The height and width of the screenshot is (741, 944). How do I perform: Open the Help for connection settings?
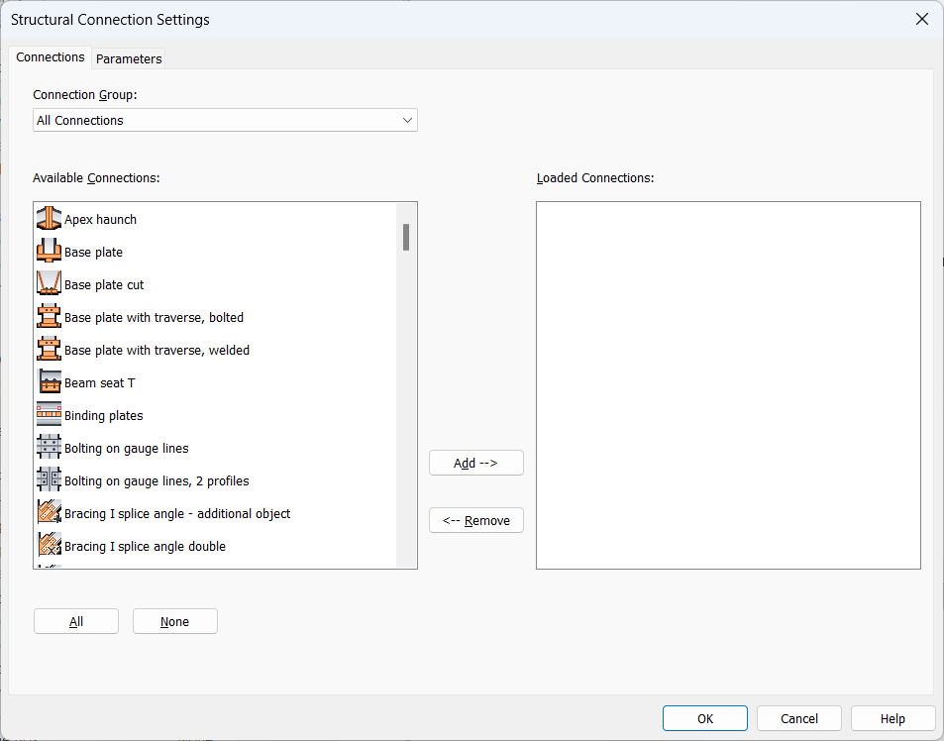coord(892,718)
